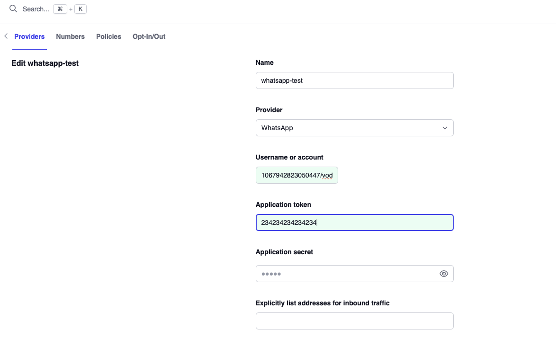The width and height of the screenshot is (556, 356).
Task: Click the Provider dropdown chevron icon
Action: pyautogui.click(x=445, y=128)
